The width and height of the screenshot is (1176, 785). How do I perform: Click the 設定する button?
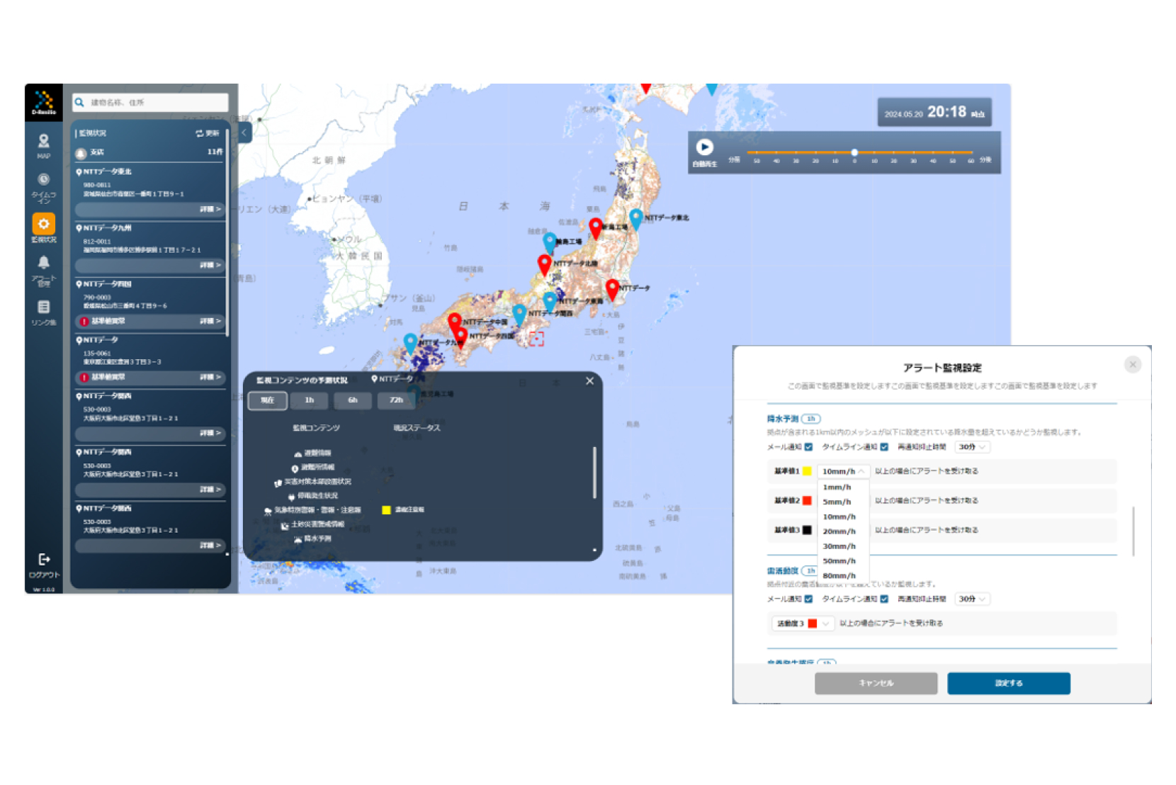coord(1008,683)
